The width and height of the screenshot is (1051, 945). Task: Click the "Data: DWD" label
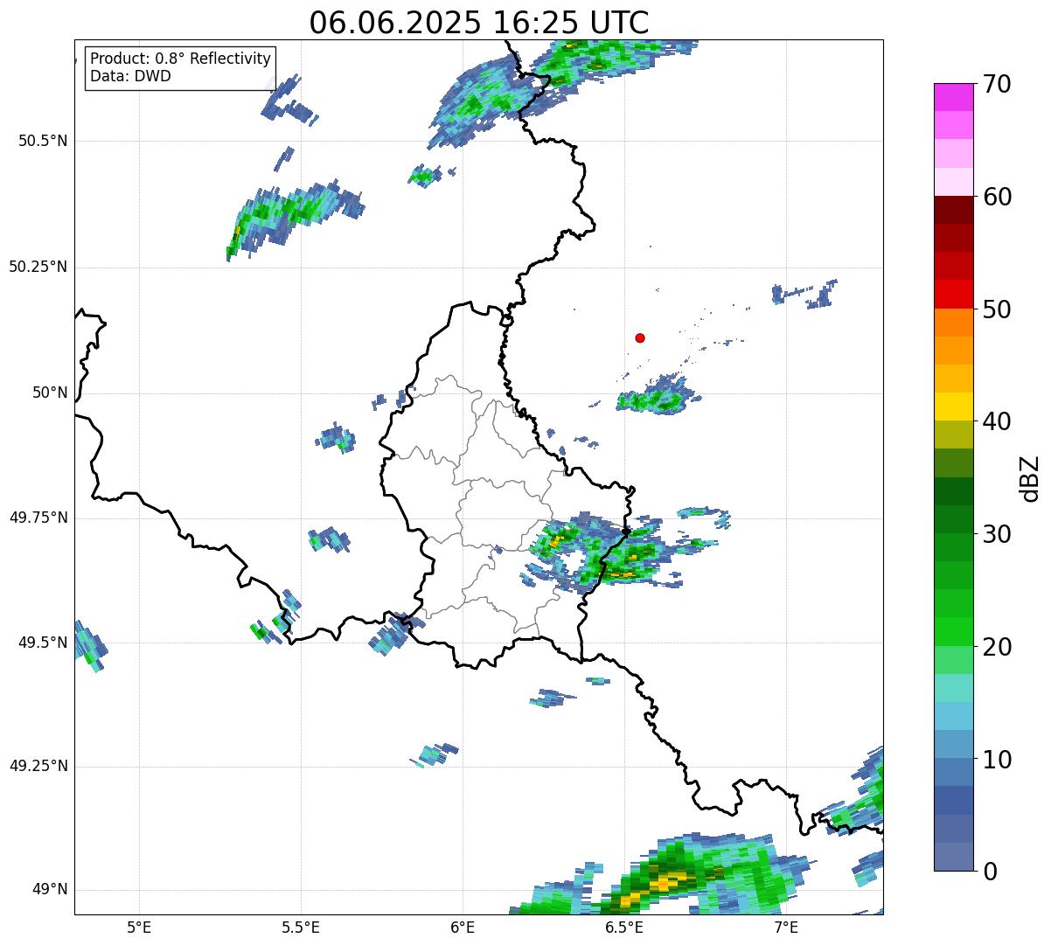pos(130,76)
